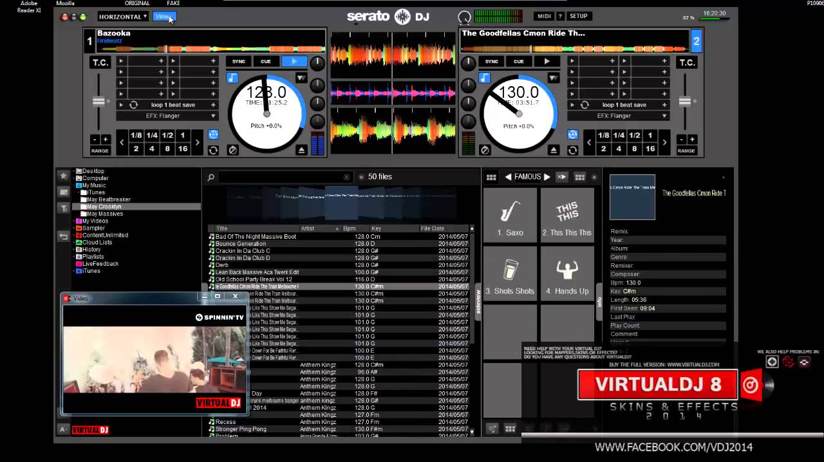Click the top knob next to deck 1 play button

[317, 64]
